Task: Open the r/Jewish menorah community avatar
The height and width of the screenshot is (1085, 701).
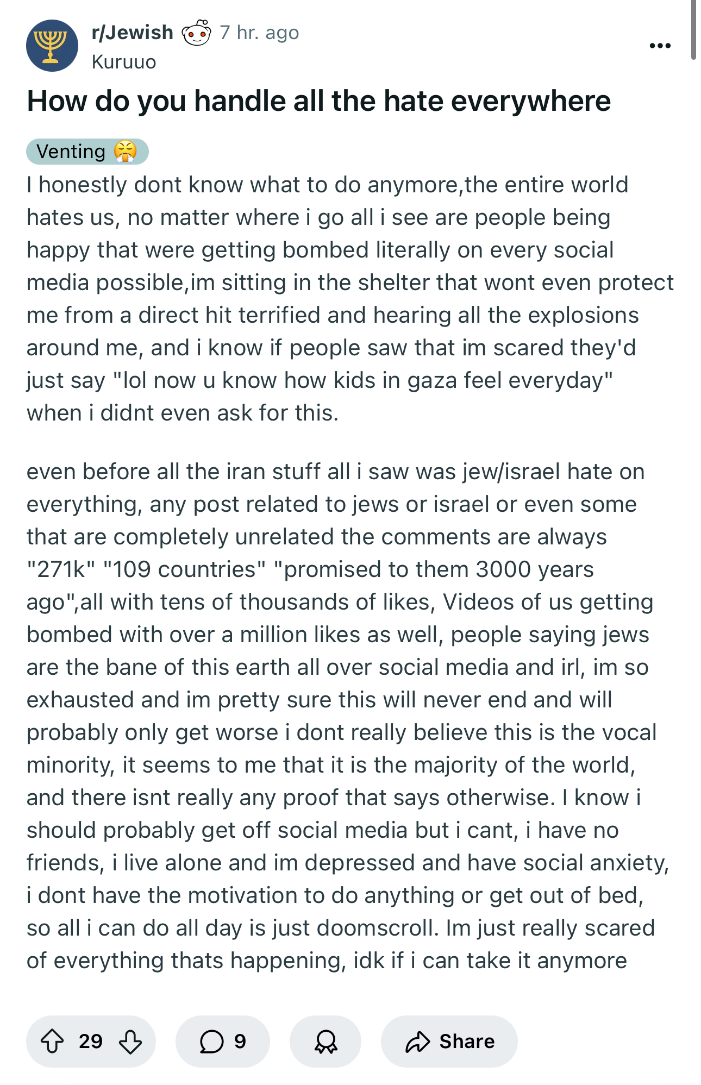Action: (x=52, y=46)
